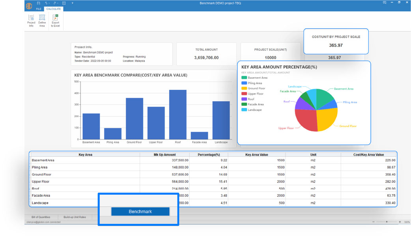This screenshot has height=236, width=411.
Task: Adjust the zoom slider in the status bar
Action: (386, 222)
